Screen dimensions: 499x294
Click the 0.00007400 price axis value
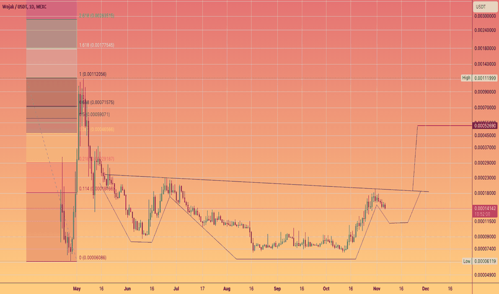pyautogui.click(x=485, y=249)
